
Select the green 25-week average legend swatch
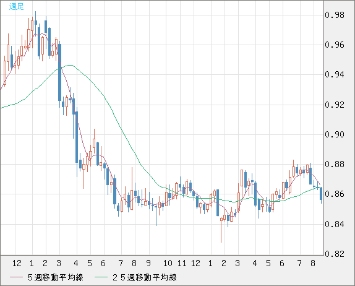(x=101, y=277)
